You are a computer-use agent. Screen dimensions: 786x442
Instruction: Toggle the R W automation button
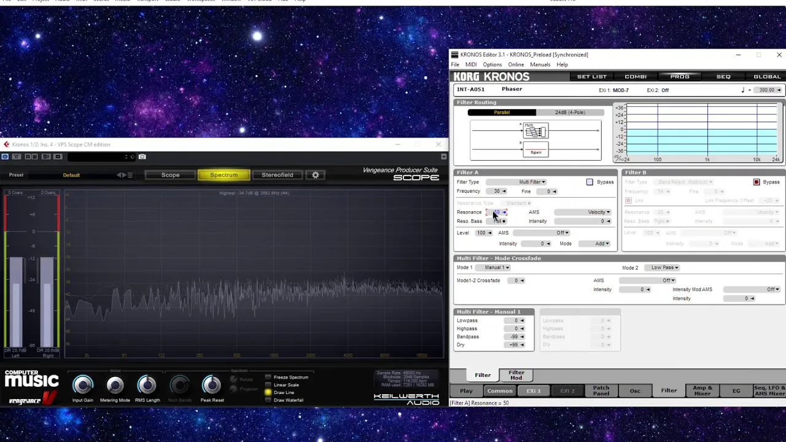tap(31, 157)
